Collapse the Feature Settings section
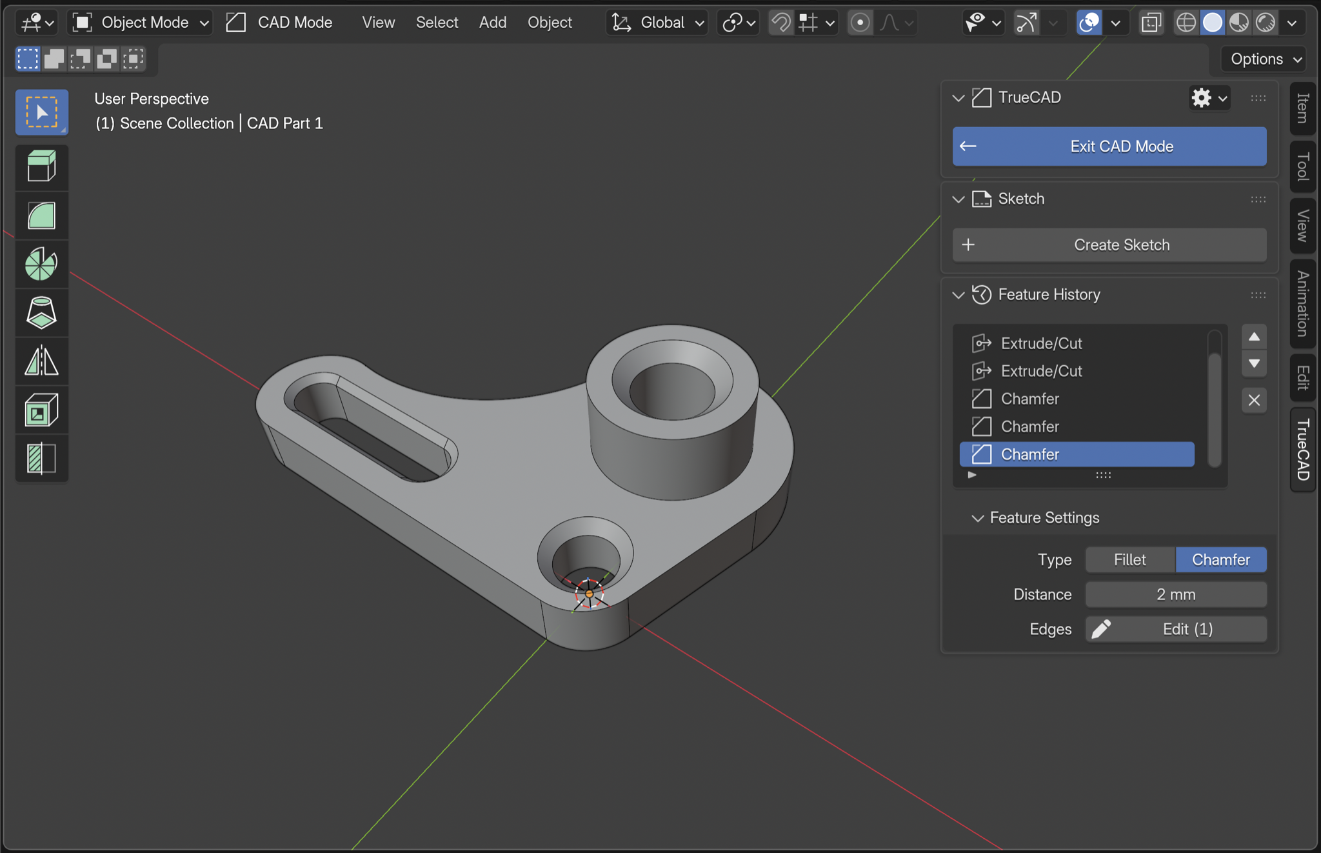 click(x=978, y=518)
